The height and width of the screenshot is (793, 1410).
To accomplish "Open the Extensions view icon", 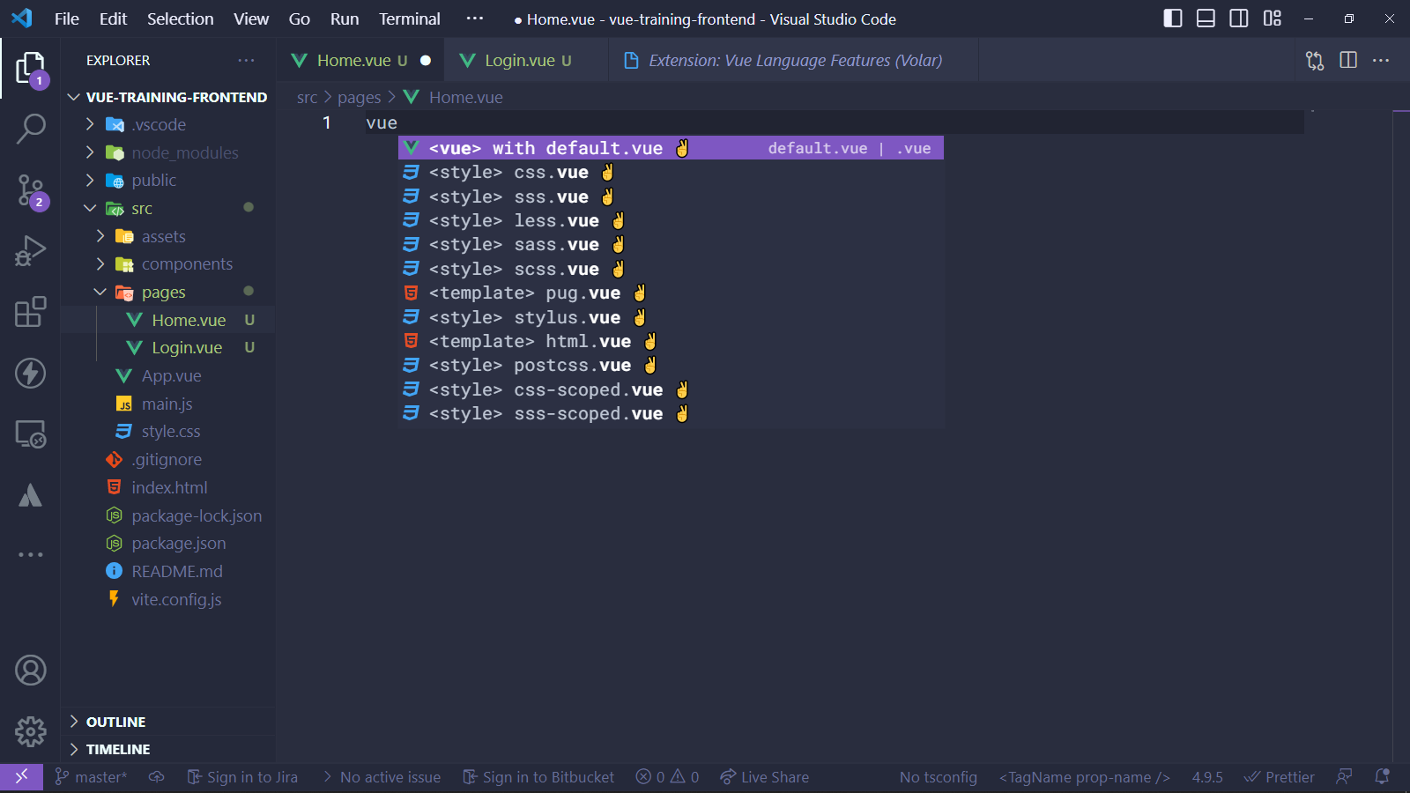I will pos(31,312).
